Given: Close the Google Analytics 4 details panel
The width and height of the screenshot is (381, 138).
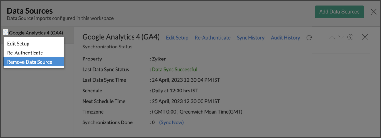Looking at the screenshot, I should click(x=365, y=37).
